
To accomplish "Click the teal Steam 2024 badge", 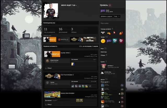I will click(115, 41).
